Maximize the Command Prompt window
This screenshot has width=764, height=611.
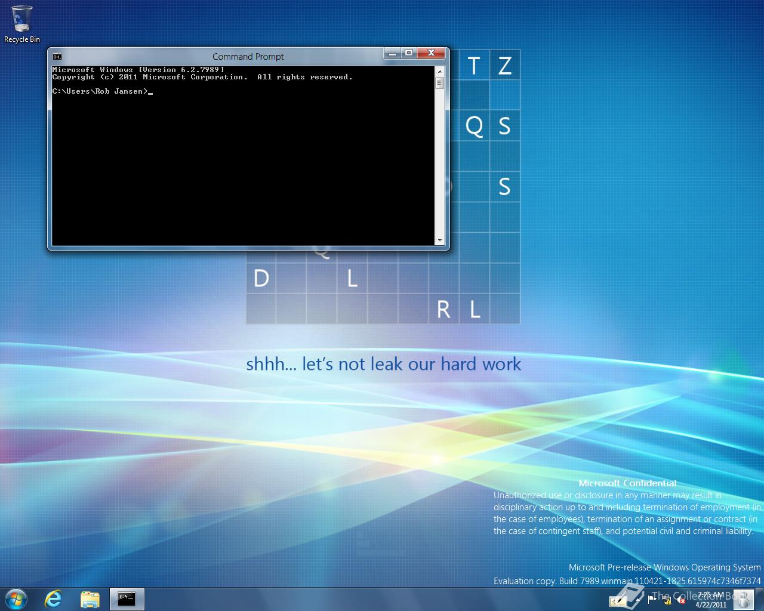408,53
